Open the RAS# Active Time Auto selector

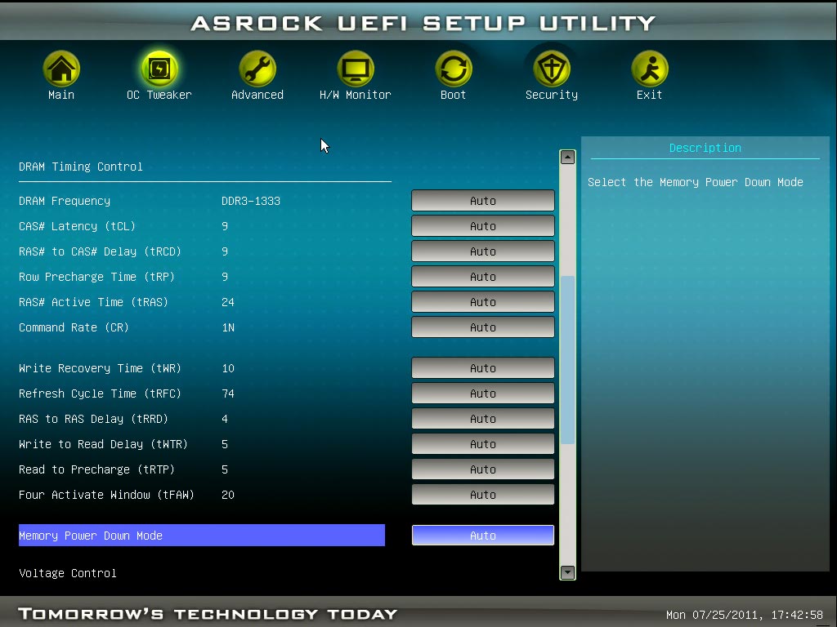tap(483, 302)
